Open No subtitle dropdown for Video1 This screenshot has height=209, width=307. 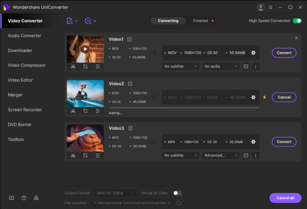tap(181, 66)
